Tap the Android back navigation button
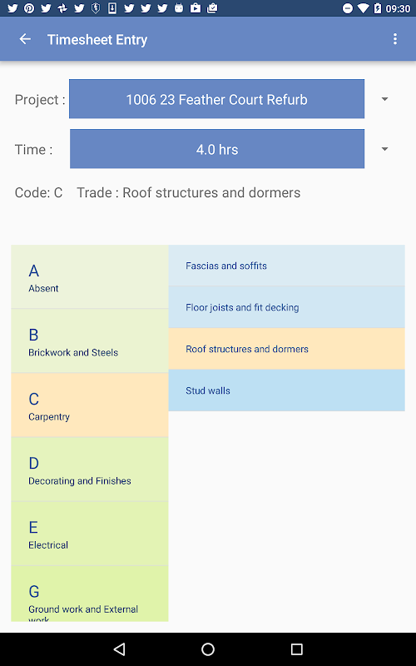This screenshot has width=416, height=666. click(x=120, y=649)
